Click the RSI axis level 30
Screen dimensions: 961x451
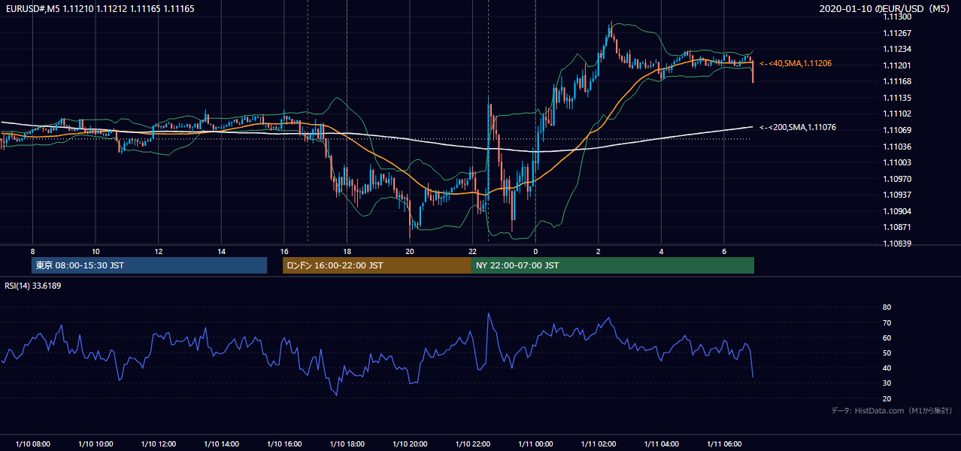pos(887,383)
